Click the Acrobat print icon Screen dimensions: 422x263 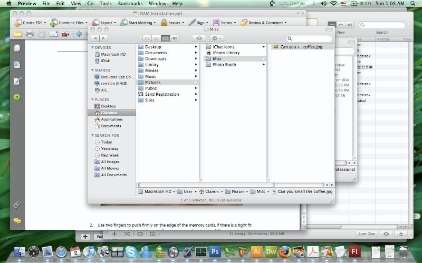click(x=30, y=34)
